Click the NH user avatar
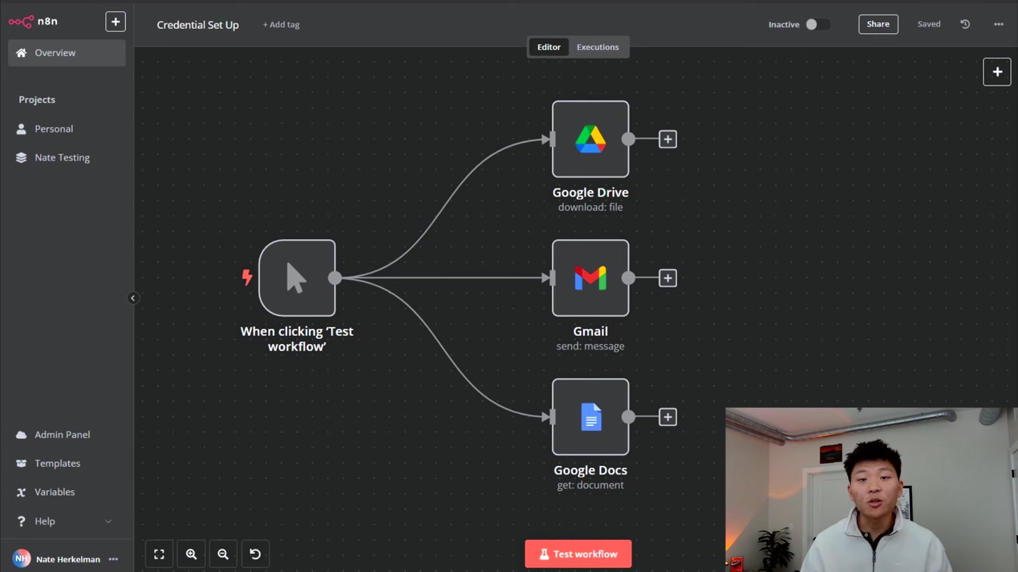 pyautogui.click(x=21, y=559)
